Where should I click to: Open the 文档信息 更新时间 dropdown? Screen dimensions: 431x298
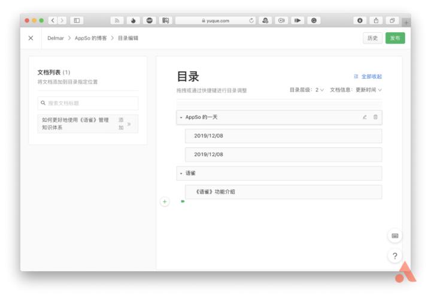pos(356,90)
